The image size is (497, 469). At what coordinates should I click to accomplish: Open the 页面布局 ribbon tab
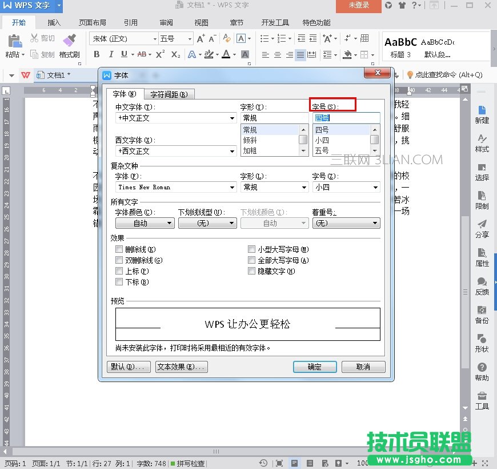(92, 23)
